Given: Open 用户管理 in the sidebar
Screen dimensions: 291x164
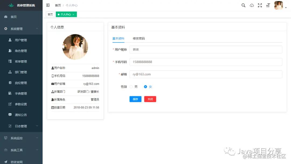Looking at the screenshot, I should click(x=21, y=40).
